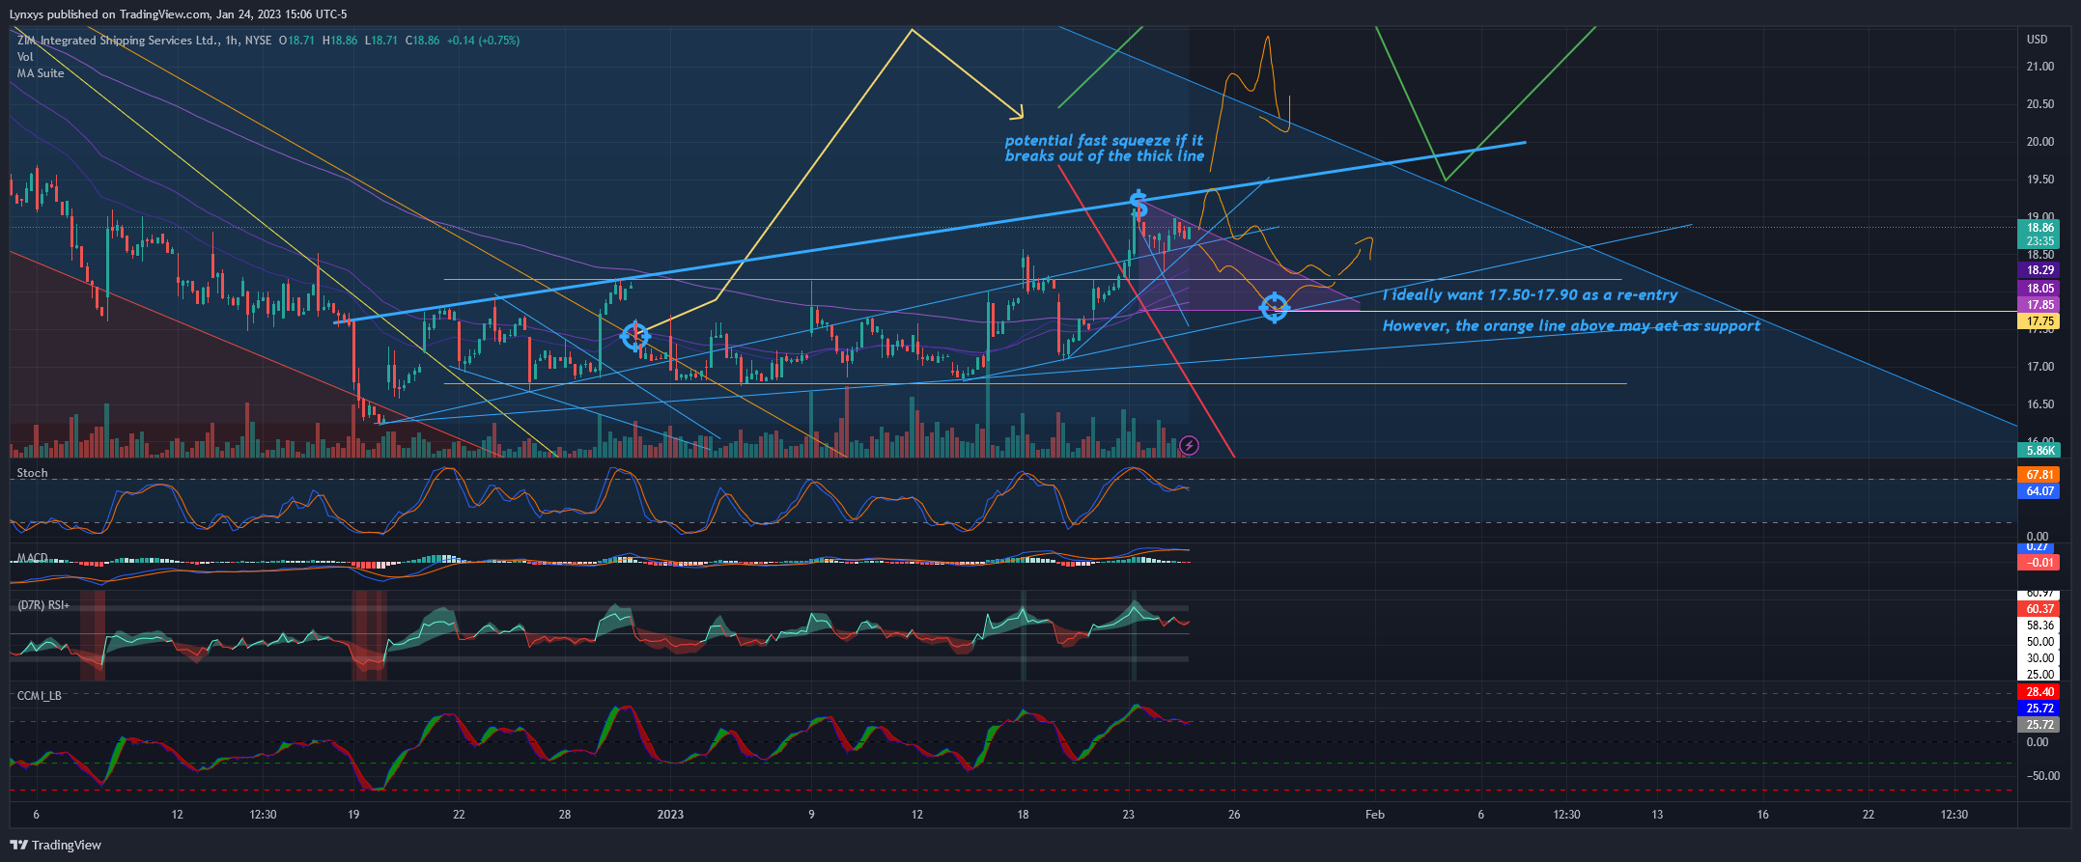
Task: Click the 5.86K volume value label
Action: point(2039,451)
